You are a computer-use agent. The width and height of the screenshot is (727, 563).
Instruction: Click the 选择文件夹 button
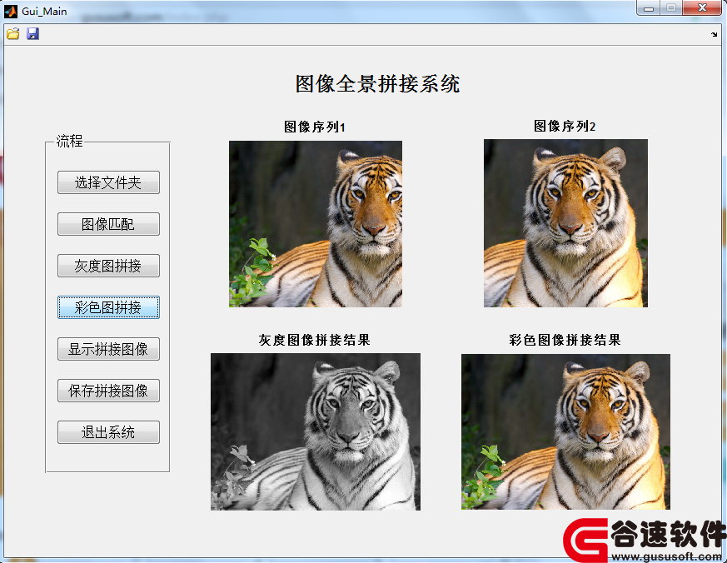[x=108, y=182]
